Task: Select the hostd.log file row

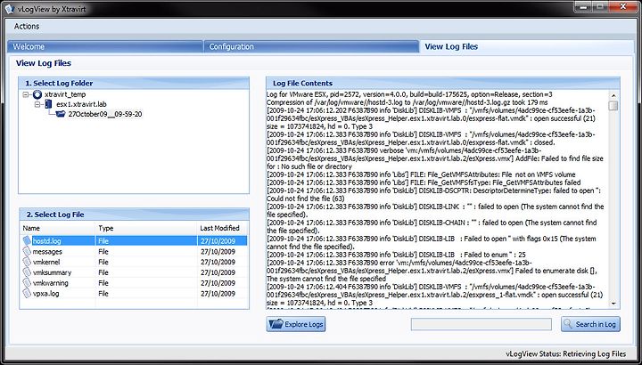Action: 135,241
